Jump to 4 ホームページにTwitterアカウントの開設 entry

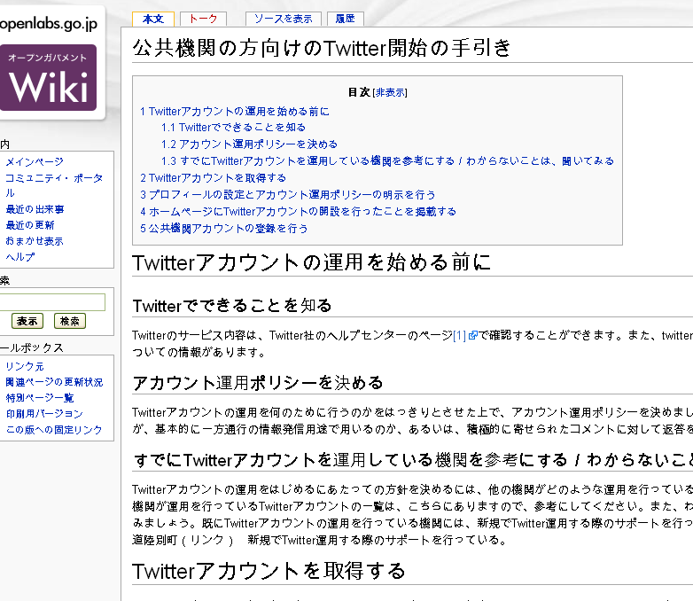299,211
